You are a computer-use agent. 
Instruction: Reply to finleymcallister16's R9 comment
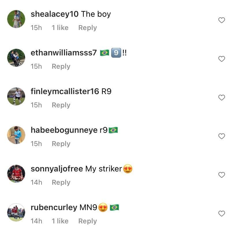click(61, 105)
